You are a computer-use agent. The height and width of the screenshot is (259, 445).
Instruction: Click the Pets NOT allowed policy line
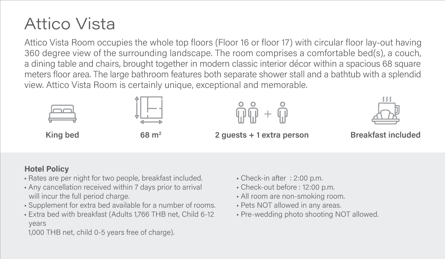[x=289, y=205]
